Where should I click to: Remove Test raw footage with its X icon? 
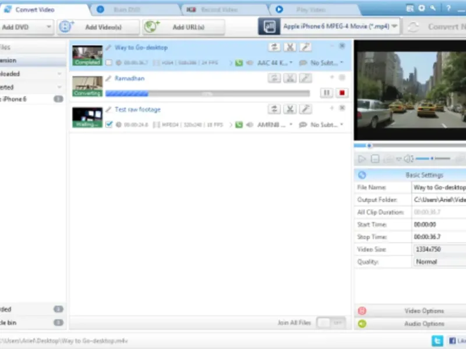click(342, 108)
